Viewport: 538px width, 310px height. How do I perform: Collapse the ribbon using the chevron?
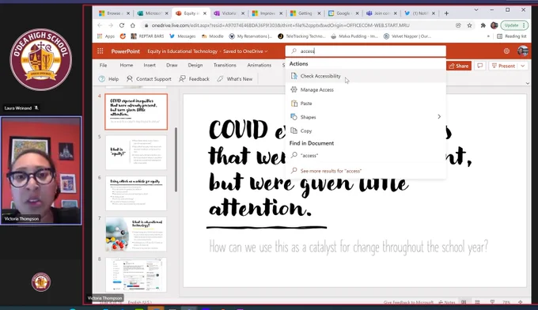coord(528,83)
